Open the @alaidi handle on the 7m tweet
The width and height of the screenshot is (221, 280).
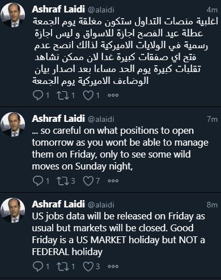101,119
